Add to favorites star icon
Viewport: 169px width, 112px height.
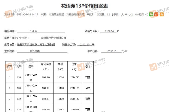click(162, 14)
